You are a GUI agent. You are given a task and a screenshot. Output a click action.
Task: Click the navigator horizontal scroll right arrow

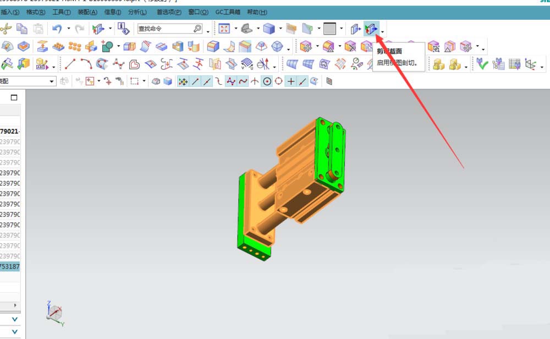pyautogui.click(x=15, y=305)
